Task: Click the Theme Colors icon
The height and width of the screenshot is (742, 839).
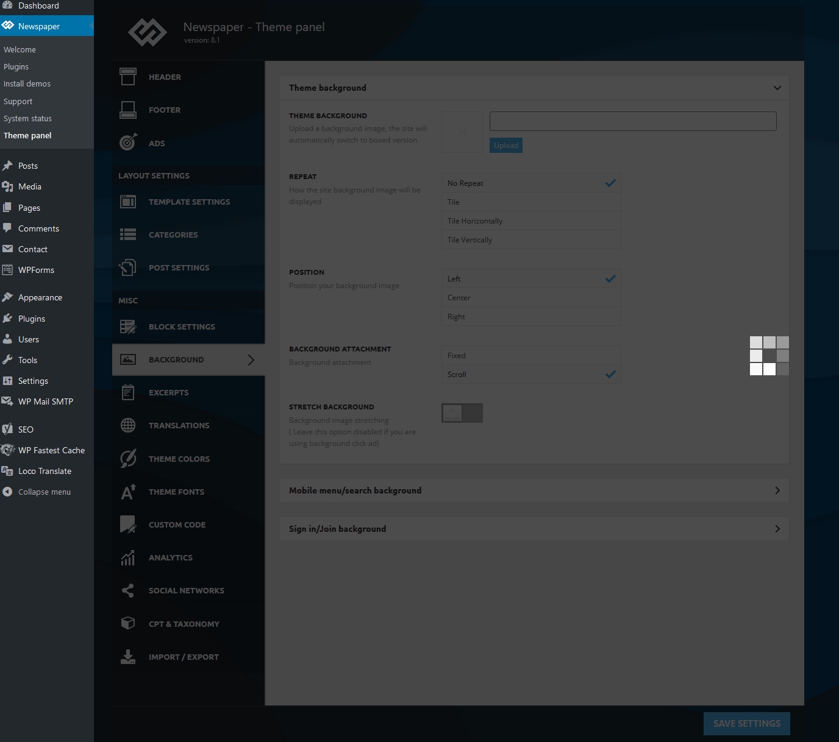Action: 128,459
